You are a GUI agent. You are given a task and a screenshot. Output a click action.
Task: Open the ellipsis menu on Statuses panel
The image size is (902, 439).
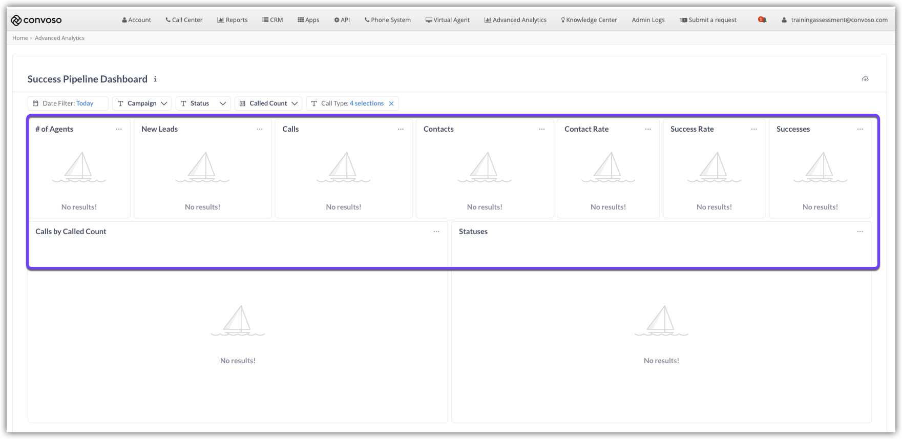pyautogui.click(x=860, y=232)
